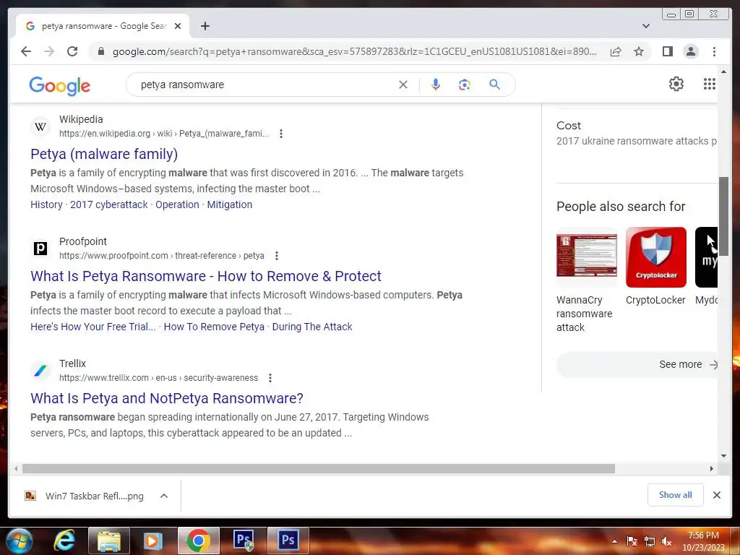The height and width of the screenshot is (555, 740).
Task: Share this page icon in address bar
Action: click(616, 51)
